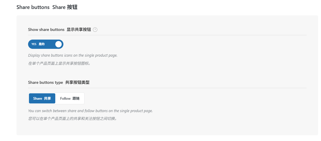Click the Share buttons section heading
Viewport: 321px width, 141px height.
(47, 7)
